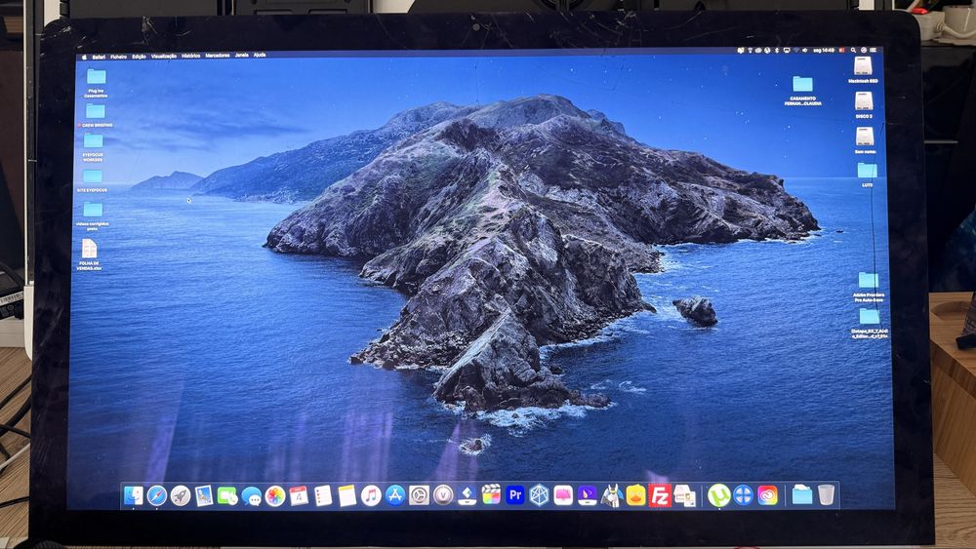The height and width of the screenshot is (549, 976).
Task: Open the white wireframe cube Dock icon
Action: click(539, 495)
